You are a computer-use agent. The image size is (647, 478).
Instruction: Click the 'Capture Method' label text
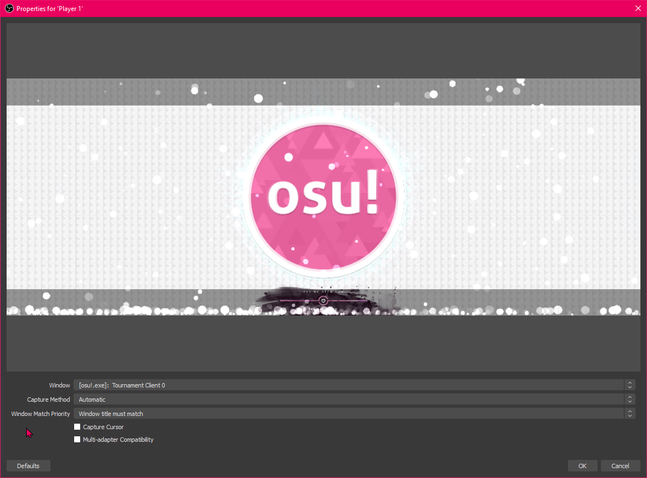coord(48,400)
